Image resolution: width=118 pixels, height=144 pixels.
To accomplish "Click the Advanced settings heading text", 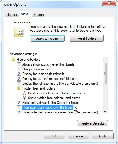I will click(x=23, y=54).
